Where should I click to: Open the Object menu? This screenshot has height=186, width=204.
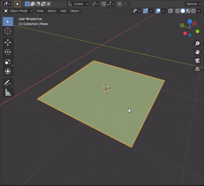point(74,11)
